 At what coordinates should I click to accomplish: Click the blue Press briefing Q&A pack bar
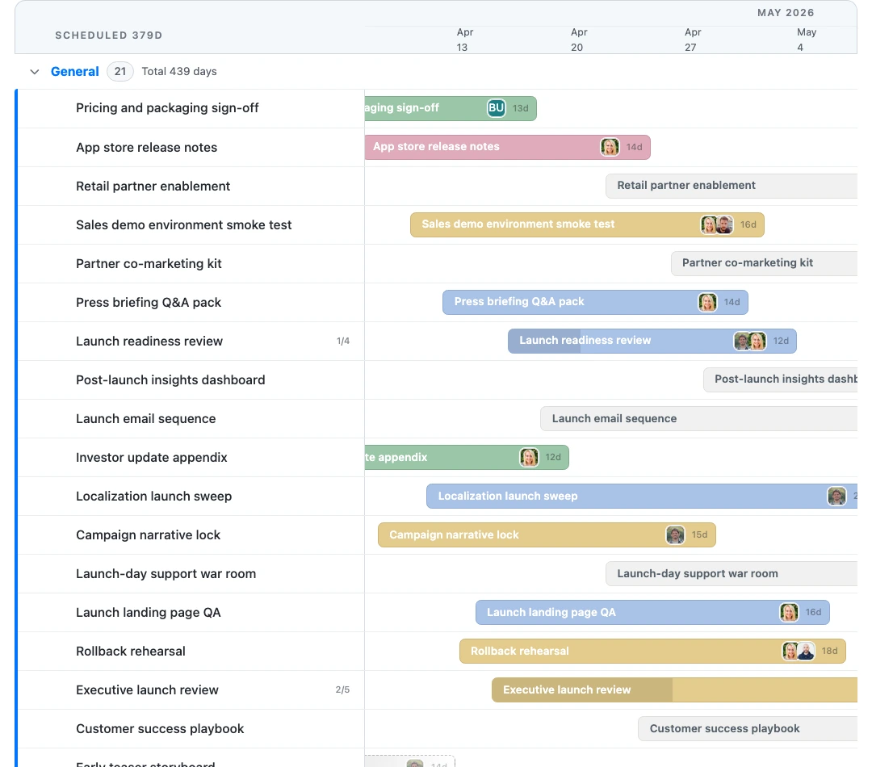[x=595, y=302]
